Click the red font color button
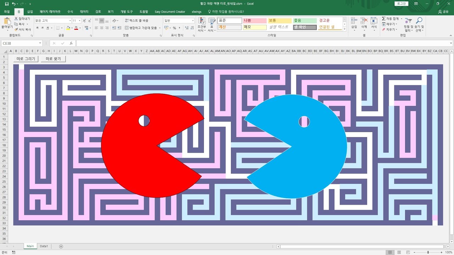Viewport: 454px width, 255px height. coord(76,28)
